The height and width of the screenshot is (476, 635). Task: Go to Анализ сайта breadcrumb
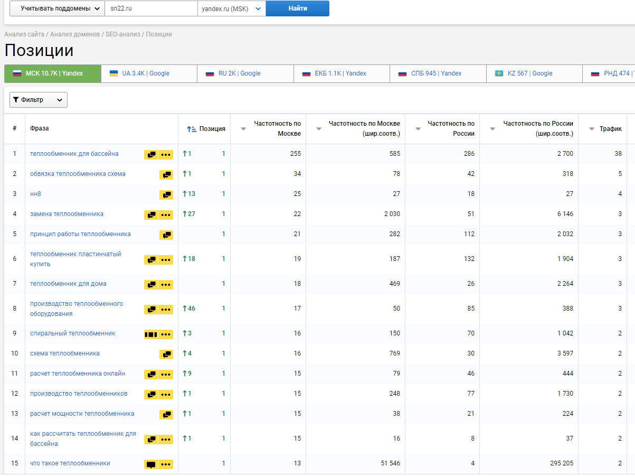pyautogui.click(x=24, y=34)
